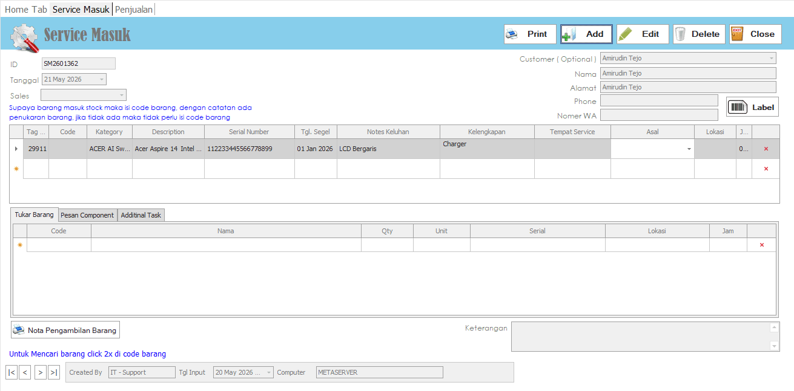Click the Delete button
This screenshot has width=794, height=391.
pyautogui.click(x=699, y=34)
